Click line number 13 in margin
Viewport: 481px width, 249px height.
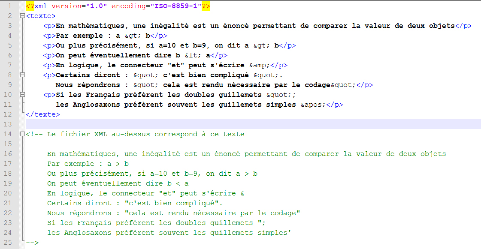coord(8,124)
